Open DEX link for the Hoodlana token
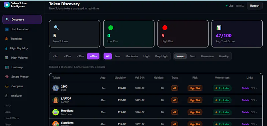The image size is (267, 126). [x=254, y=112]
